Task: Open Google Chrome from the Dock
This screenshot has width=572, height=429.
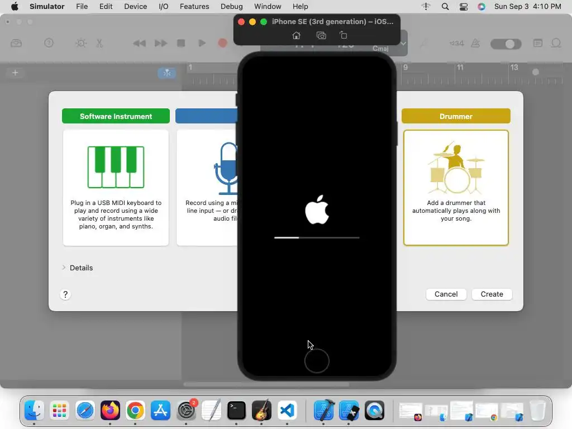Action: (135, 411)
